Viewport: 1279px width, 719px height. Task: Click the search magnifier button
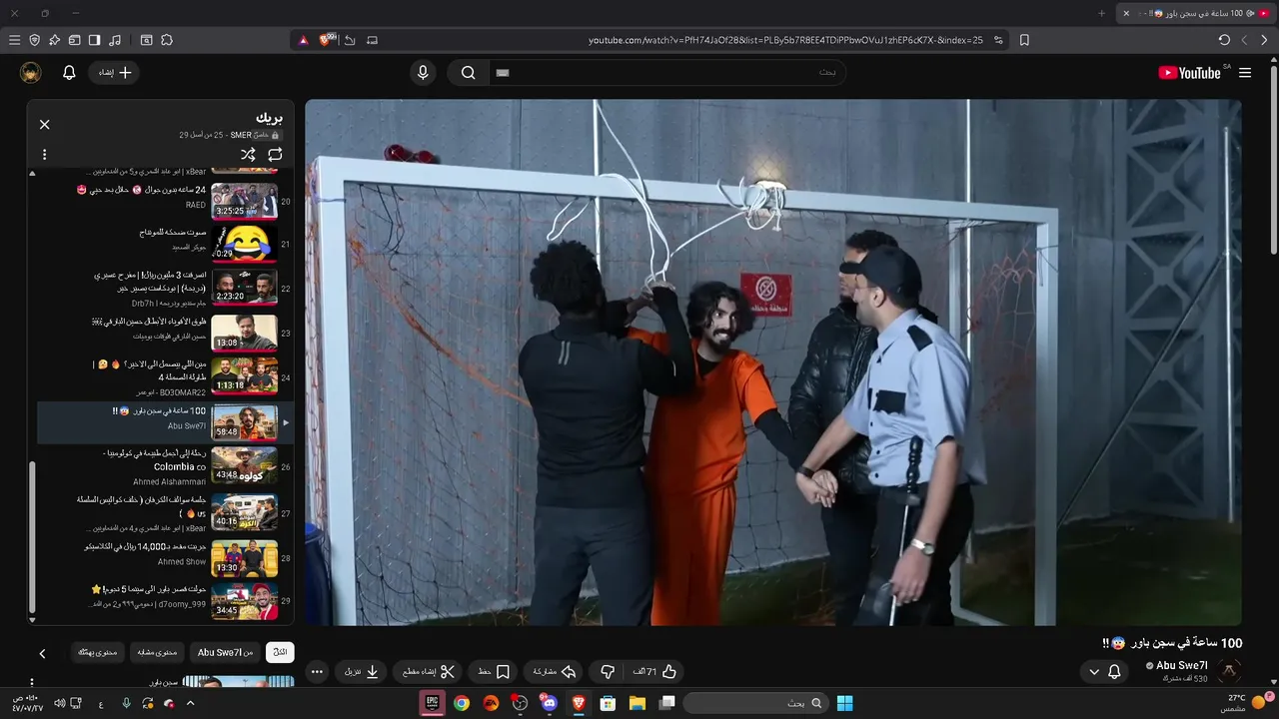(x=468, y=73)
